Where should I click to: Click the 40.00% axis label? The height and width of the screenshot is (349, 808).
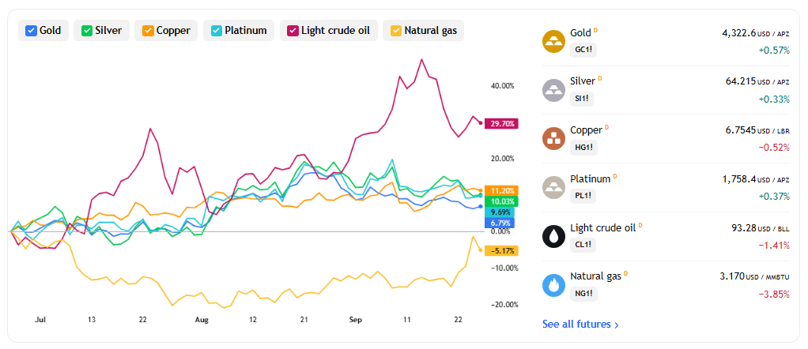[x=502, y=86]
